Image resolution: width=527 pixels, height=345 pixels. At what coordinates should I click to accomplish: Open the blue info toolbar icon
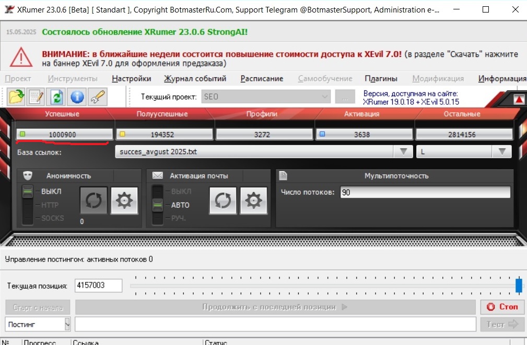(x=77, y=97)
